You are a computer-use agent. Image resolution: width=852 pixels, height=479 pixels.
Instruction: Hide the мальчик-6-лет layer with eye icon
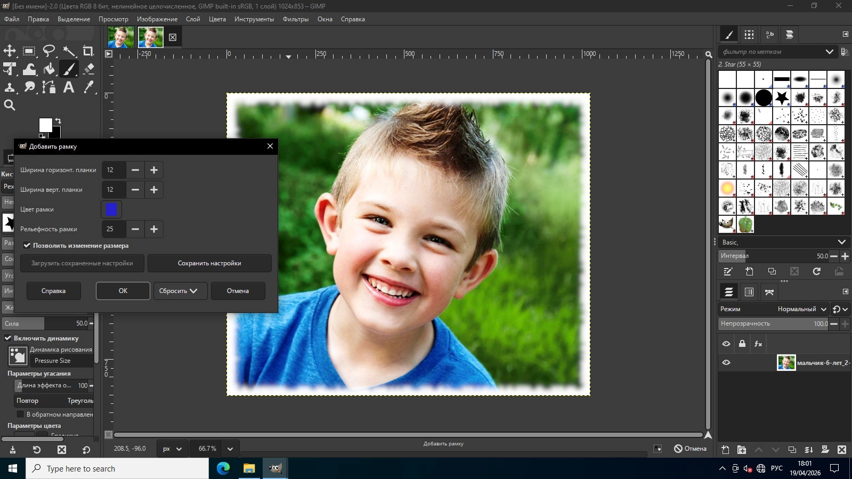pos(726,362)
